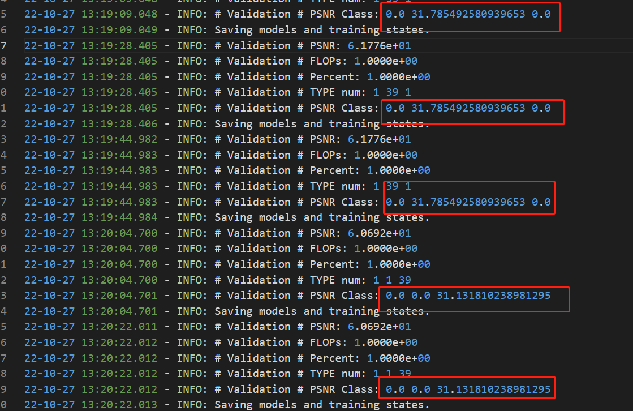Click the PSNR Class values logged at 13:19:09.048
The image size is (633, 411).
(x=468, y=14)
